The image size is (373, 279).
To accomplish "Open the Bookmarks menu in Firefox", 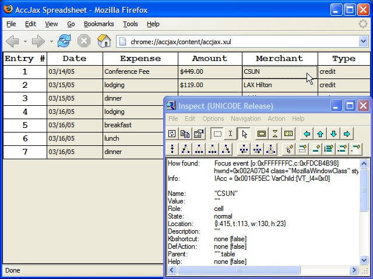I will (x=99, y=24).
